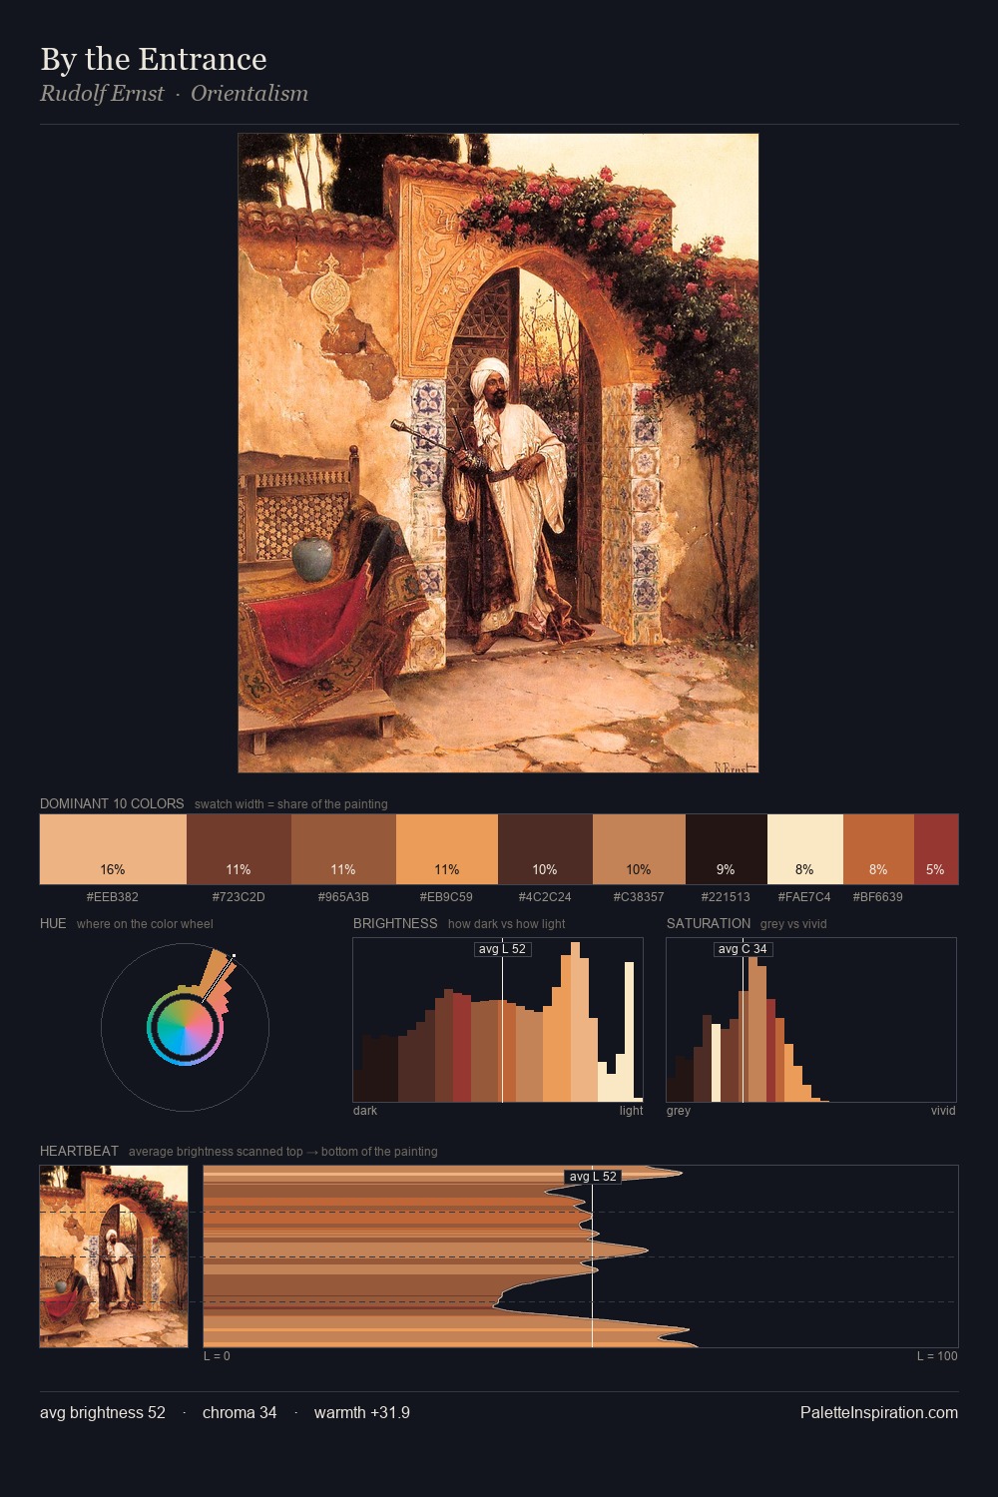Click the hex code text '#221513'
The height and width of the screenshot is (1497, 998).
tap(726, 897)
